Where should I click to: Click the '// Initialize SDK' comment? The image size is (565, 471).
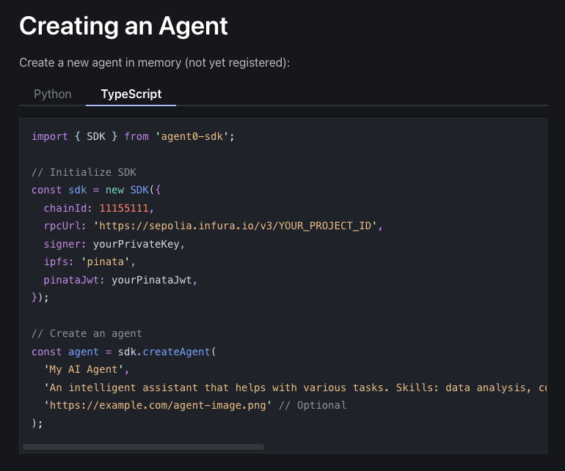tap(84, 172)
